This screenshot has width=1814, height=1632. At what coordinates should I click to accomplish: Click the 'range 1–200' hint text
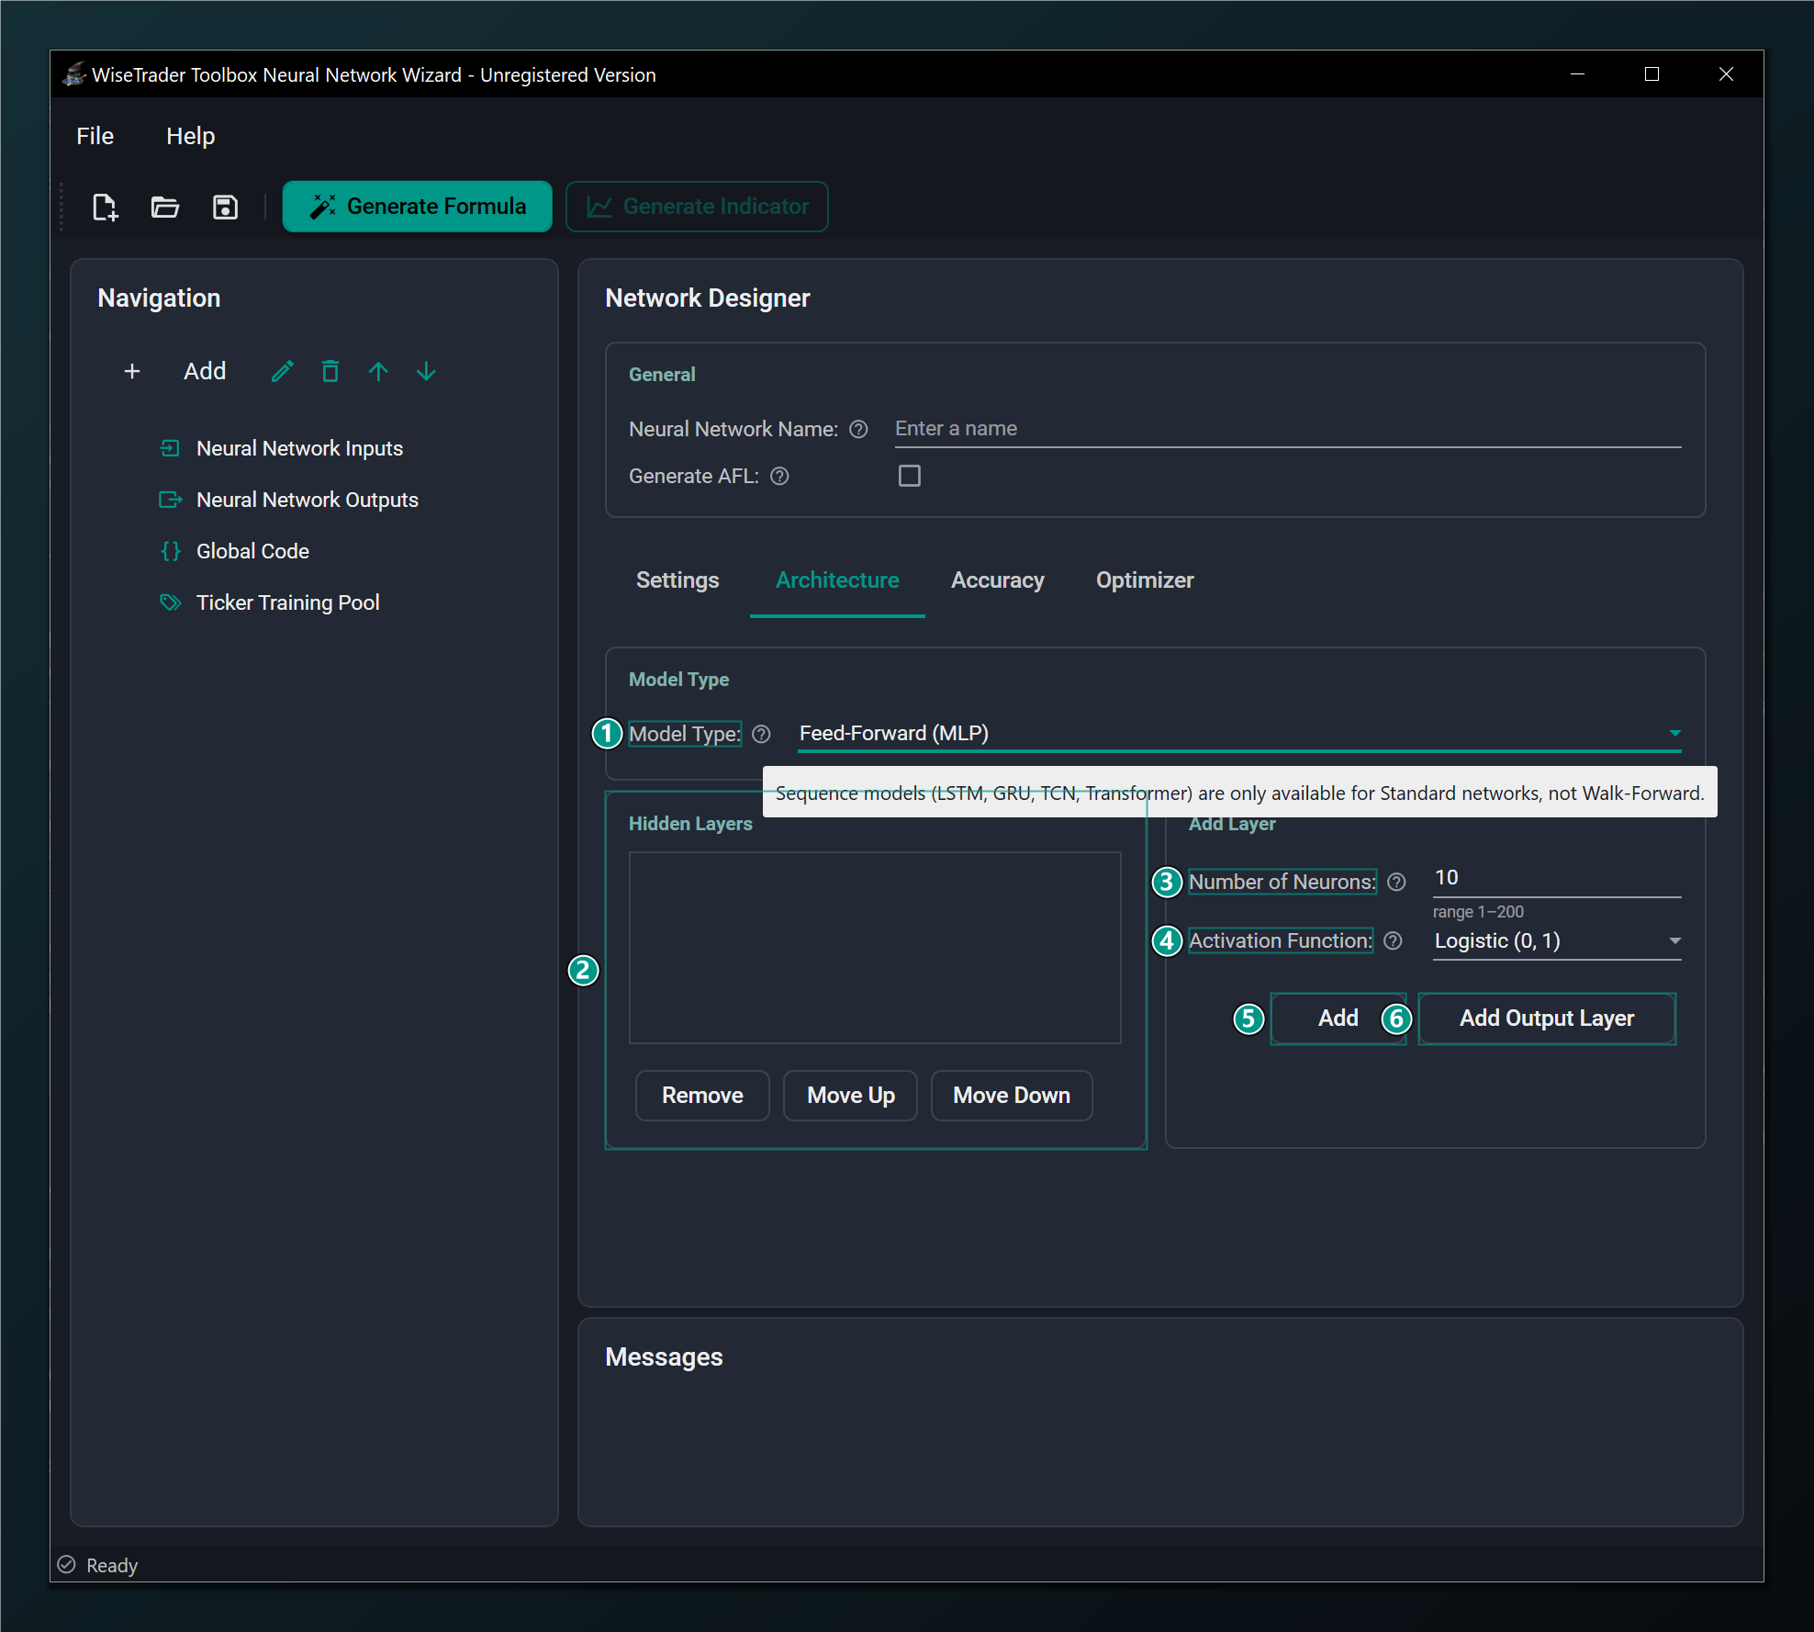coord(1478,912)
